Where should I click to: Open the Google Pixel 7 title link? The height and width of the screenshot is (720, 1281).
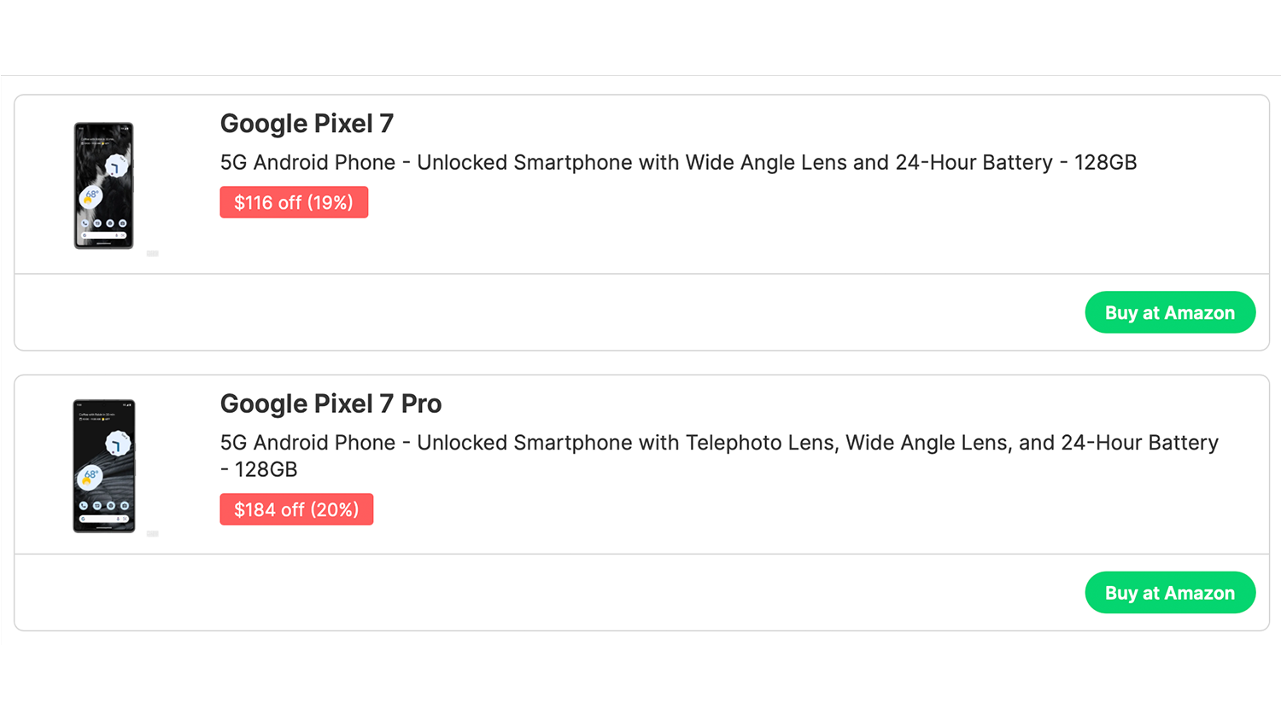[x=307, y=124]
